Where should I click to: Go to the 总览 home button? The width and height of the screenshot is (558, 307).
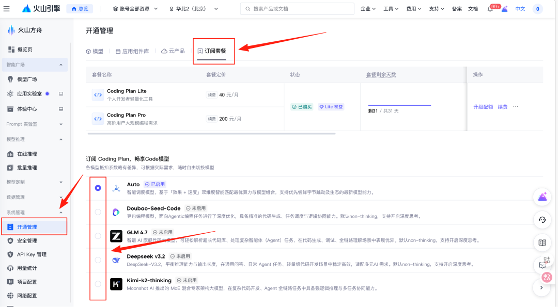(x=80, y=9)
